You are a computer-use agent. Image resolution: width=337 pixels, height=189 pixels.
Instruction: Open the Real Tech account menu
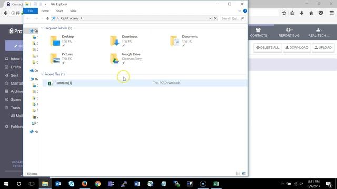319,33
